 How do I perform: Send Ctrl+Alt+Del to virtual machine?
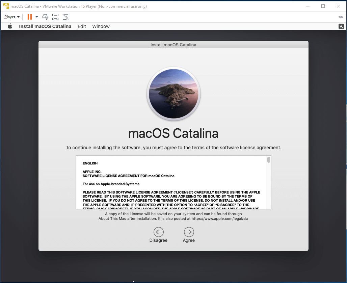pyautogui.click(x=45, y=17)
